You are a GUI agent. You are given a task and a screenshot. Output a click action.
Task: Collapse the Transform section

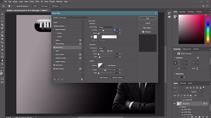click(174, 58)
